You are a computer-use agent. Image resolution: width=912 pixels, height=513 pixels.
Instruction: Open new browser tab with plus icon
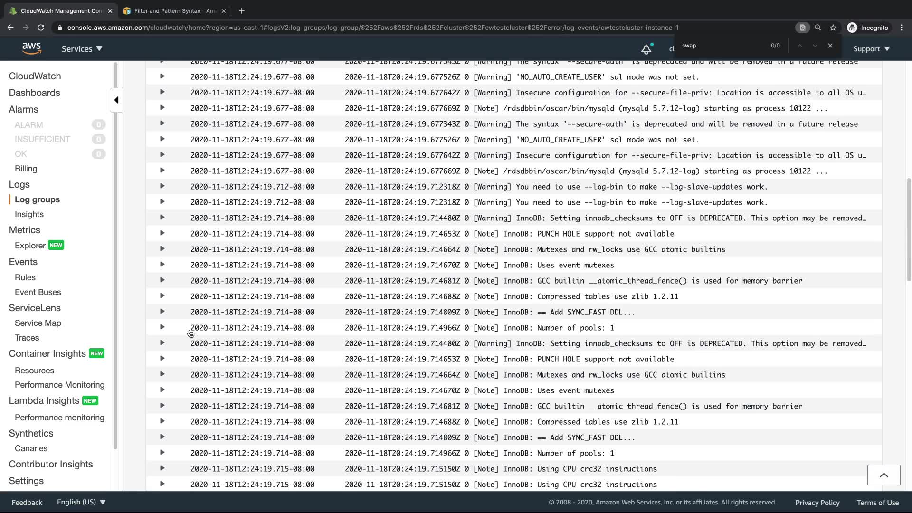coord(242,10)
